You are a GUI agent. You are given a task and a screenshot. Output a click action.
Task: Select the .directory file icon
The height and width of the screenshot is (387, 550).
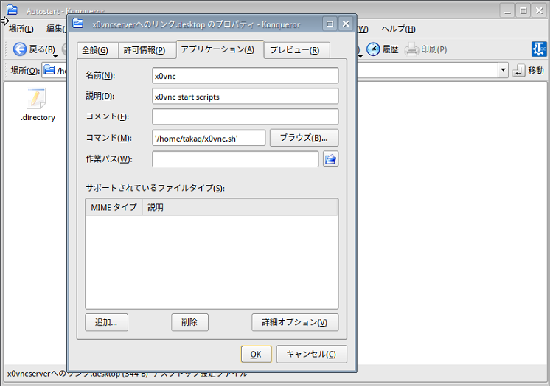coord(36,99)
